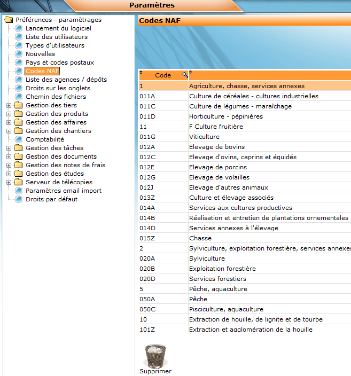Click the globe icon beside Liste des agences / dépôts
The height and width of the screenshot is (376, 351).
[19, 80]
